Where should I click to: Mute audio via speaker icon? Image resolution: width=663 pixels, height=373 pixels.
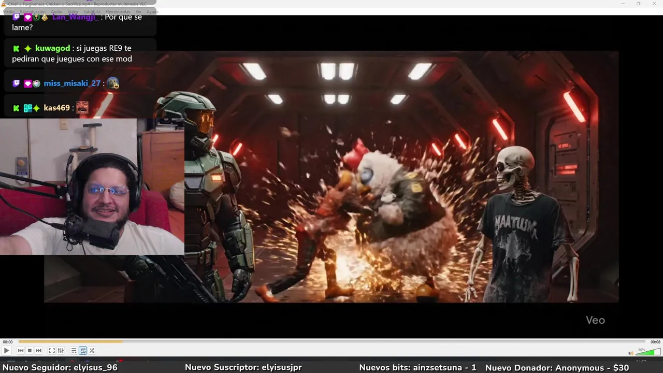pos(630,353)
